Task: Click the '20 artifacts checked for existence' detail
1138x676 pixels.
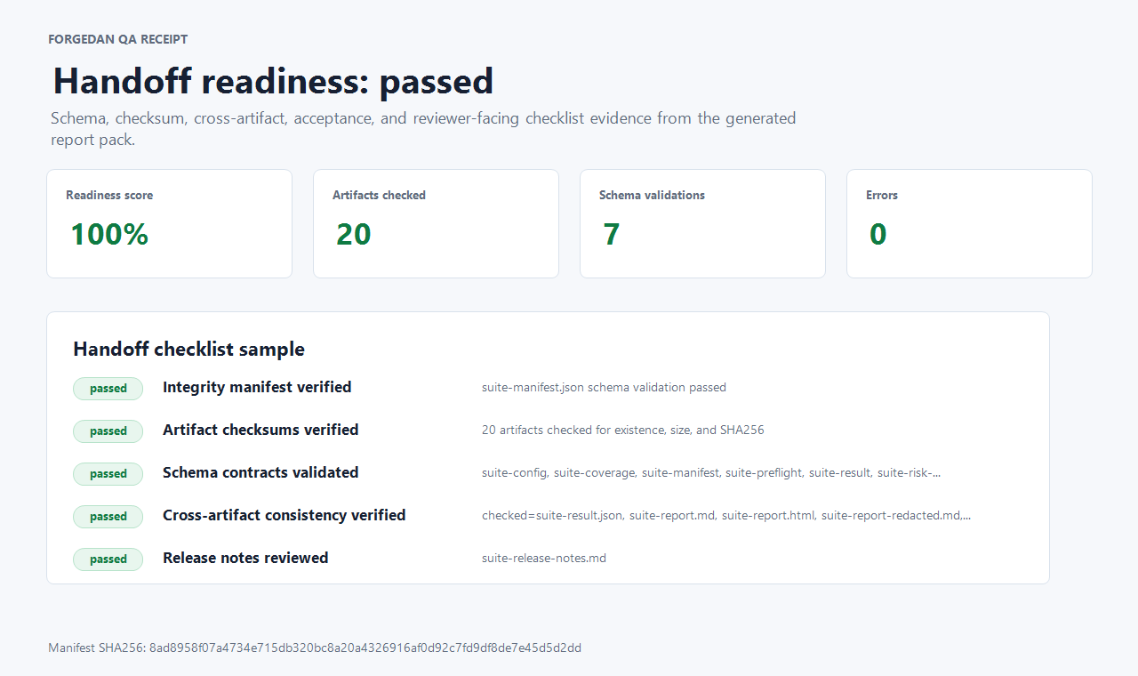Action: point(622,430)
